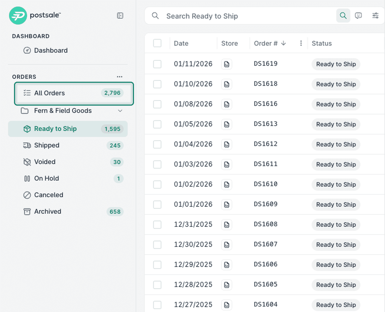
Task: Tick the checkbox for order DS1609
Action: coord(157,204)
